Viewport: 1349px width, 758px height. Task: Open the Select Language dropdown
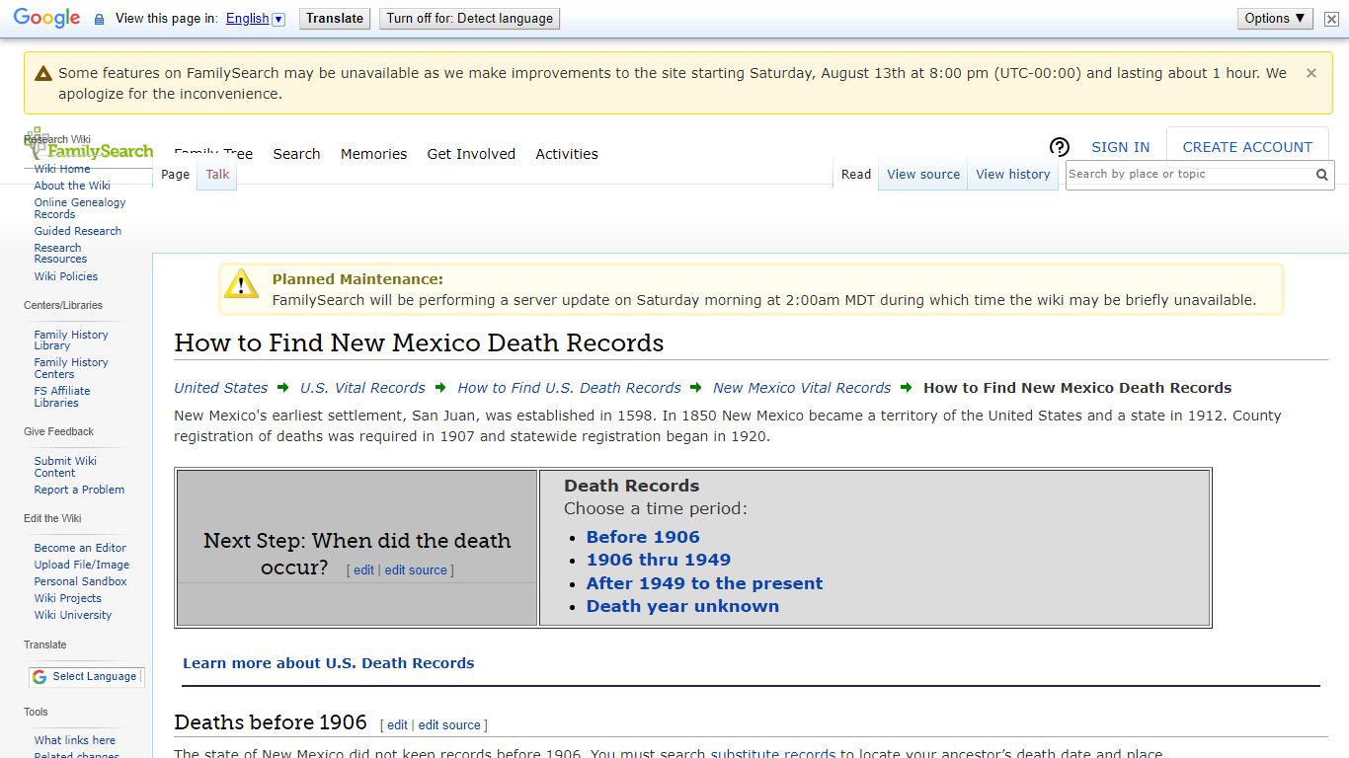[87, 677]
